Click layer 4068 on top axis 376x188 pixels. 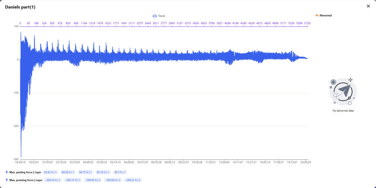(x=228, y=23)
